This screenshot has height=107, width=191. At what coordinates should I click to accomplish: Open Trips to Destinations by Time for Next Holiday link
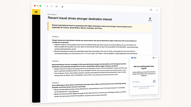point(127,53)
